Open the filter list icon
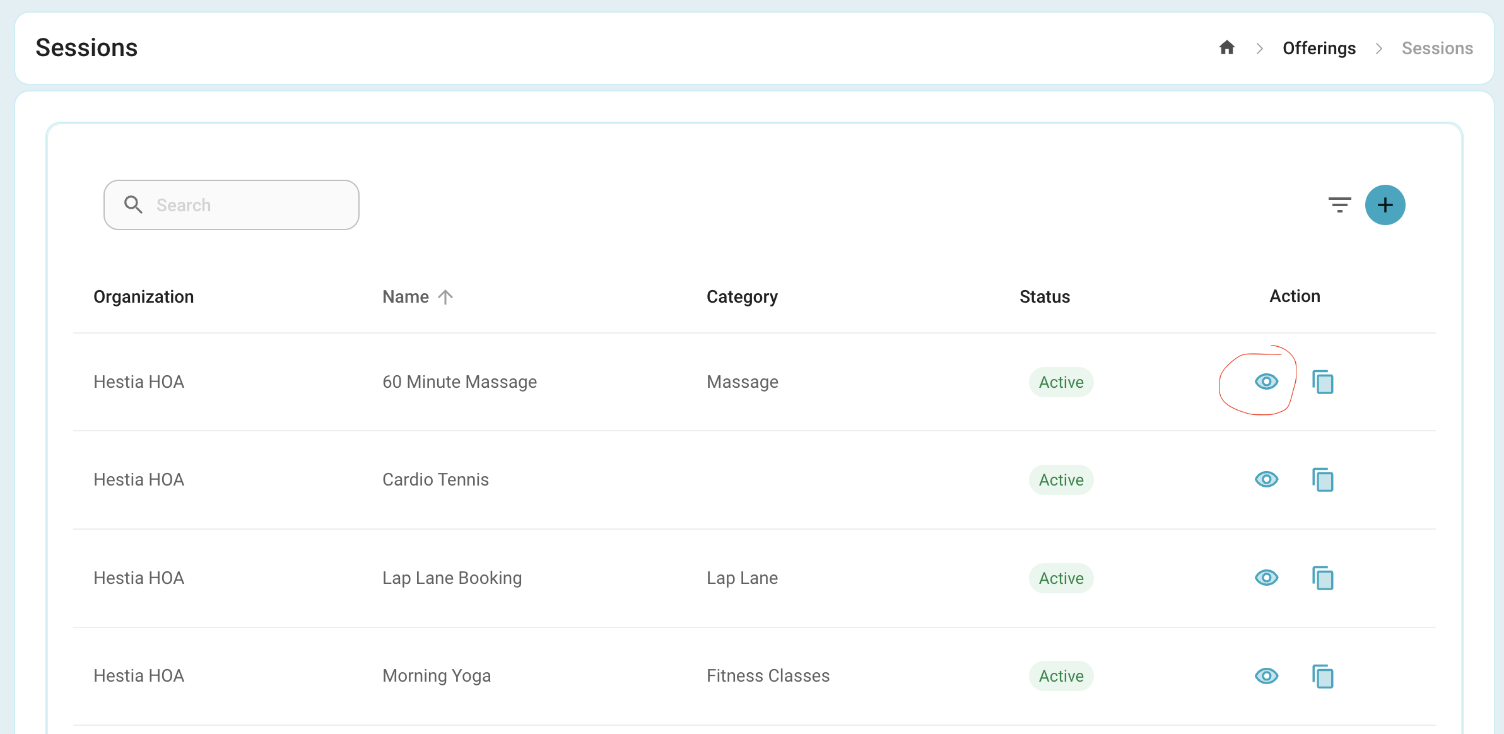1504x734 pixels. coord(1339,205)
